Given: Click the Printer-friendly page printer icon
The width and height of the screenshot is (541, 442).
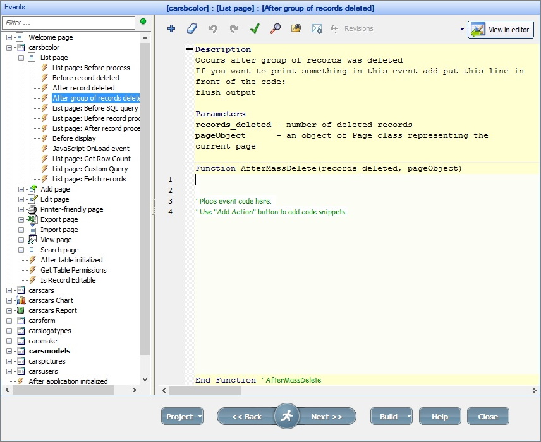Looking at the screenshot, I should point(32,209).
